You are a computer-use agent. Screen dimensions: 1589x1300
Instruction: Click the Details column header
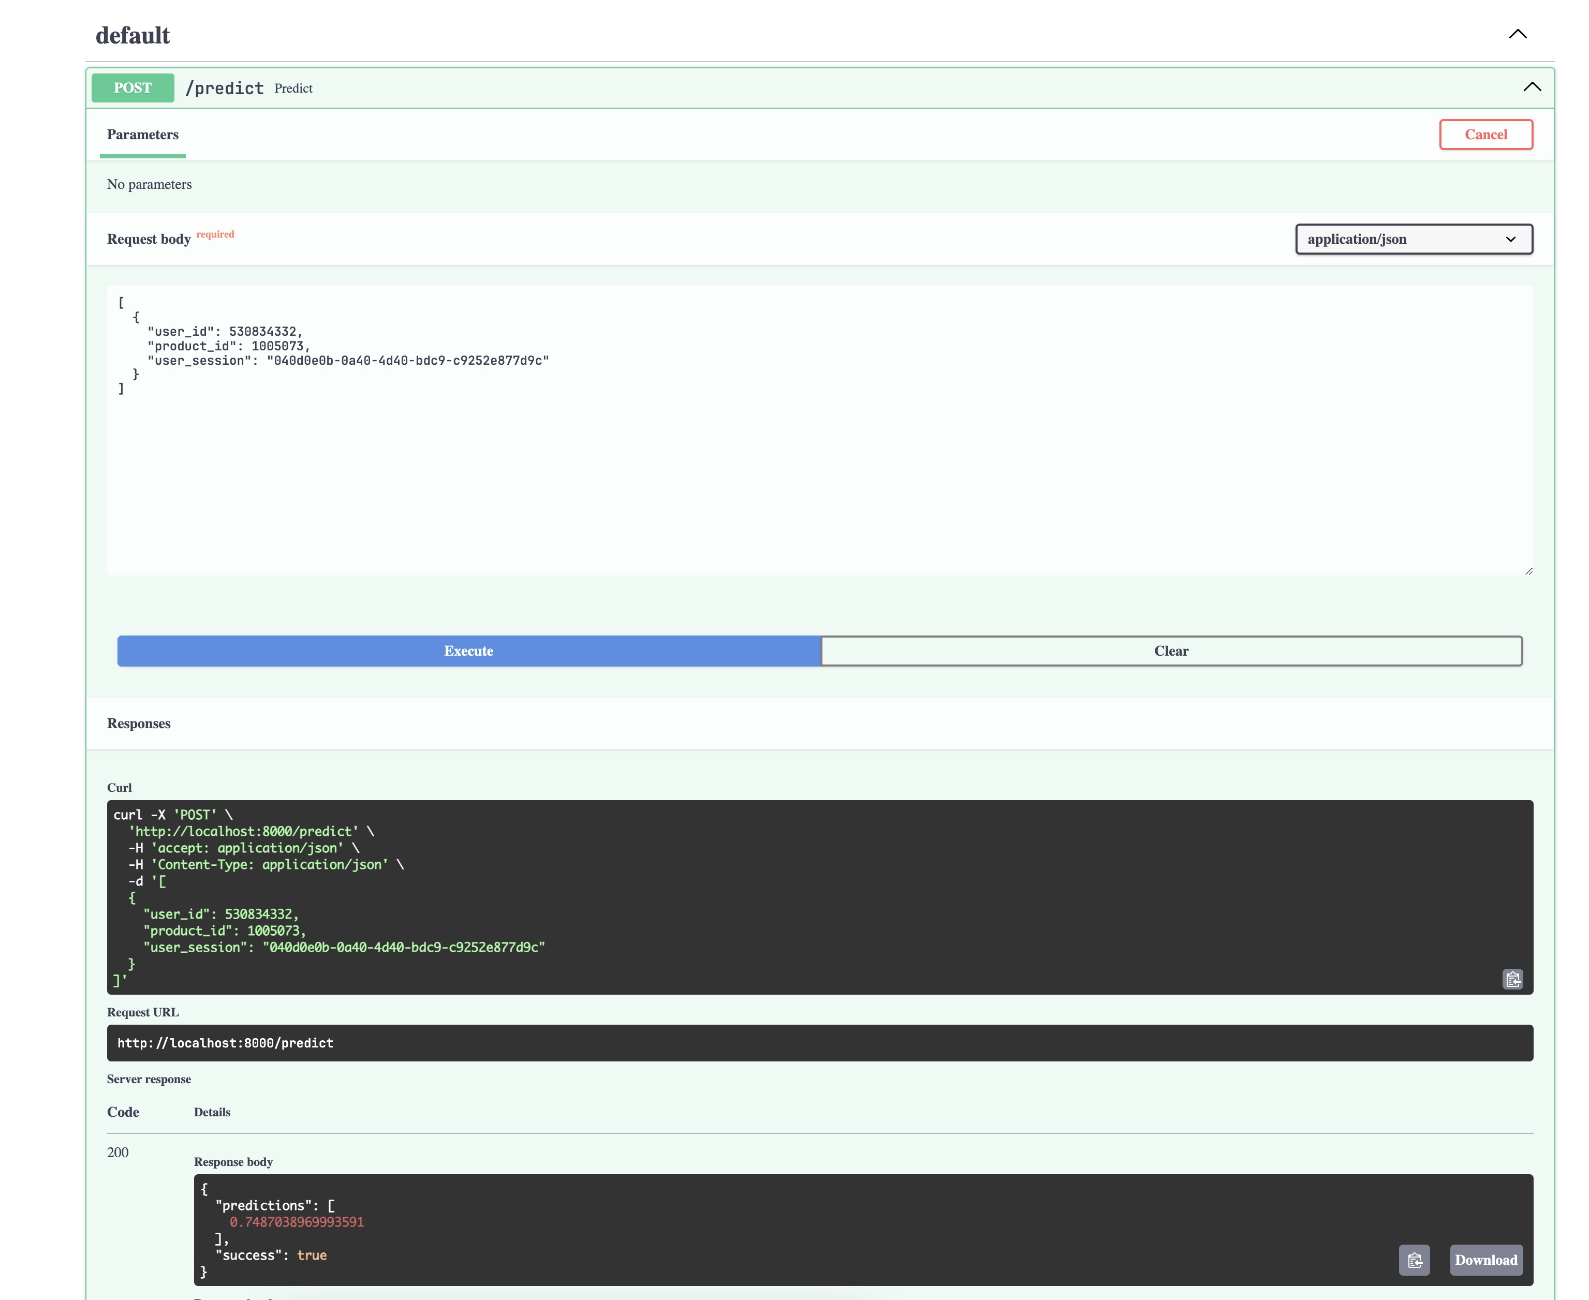pyautogui.click(x=212, y=1112)
